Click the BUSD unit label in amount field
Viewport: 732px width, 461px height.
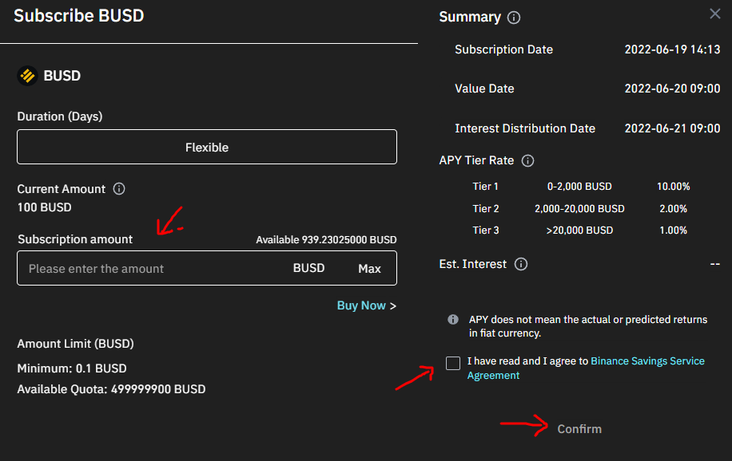pos(308,268)
